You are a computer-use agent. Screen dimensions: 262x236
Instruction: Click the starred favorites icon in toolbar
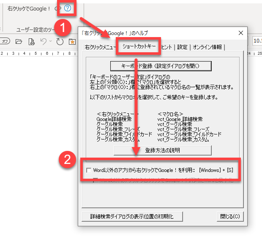(72, 41)
